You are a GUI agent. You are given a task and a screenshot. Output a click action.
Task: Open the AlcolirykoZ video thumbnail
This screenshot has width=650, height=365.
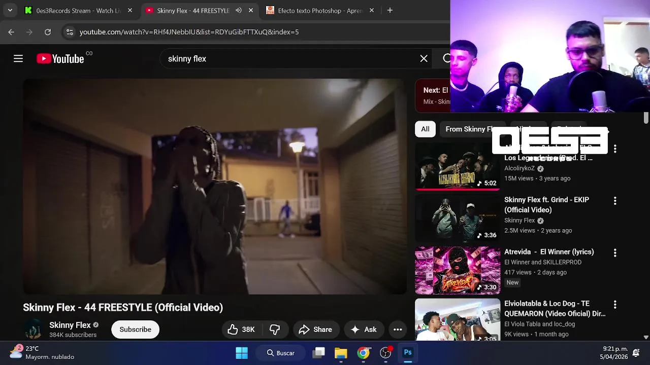point(458,166)
